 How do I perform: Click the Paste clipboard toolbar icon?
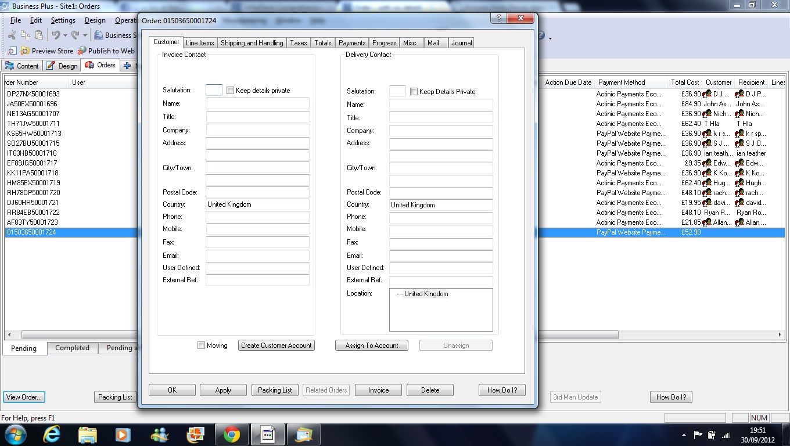click(38, 35)
